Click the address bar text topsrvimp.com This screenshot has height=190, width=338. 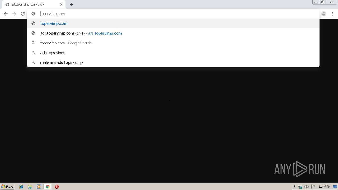tap(52, 14)
